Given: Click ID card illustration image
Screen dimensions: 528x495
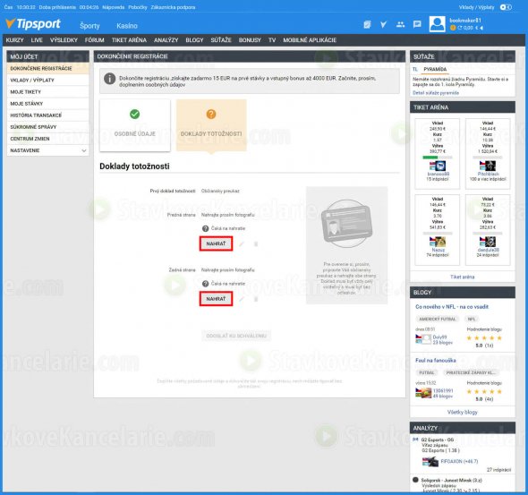Looking at the screenshot, I should (x=346, y=224).
